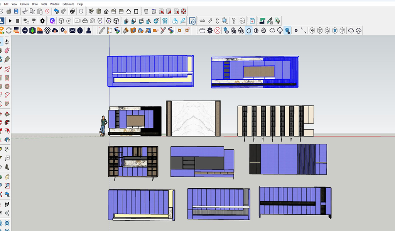Click the cloud sync arrows icon
Image resolution: width=395 pixels, height=231 pixels.
[x=358, y=30]
